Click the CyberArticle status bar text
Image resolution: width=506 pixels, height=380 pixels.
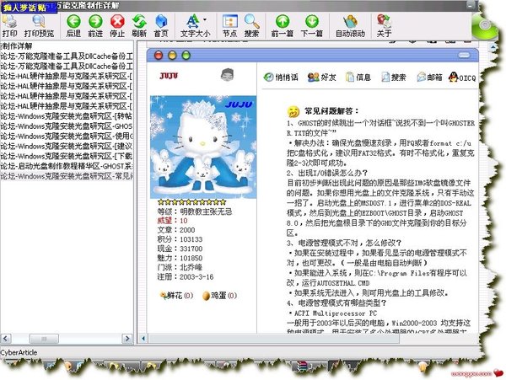click(19, 352)
